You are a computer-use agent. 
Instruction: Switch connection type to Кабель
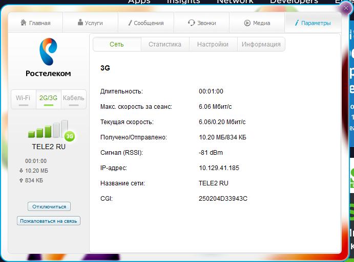pos(73,98)
